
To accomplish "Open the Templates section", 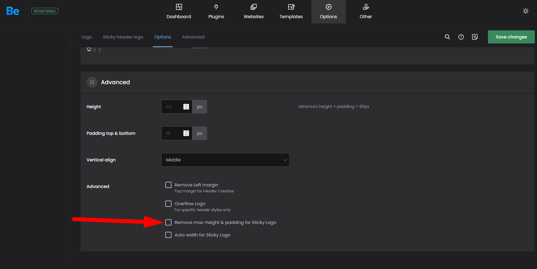I will click(x=291, y=12).
